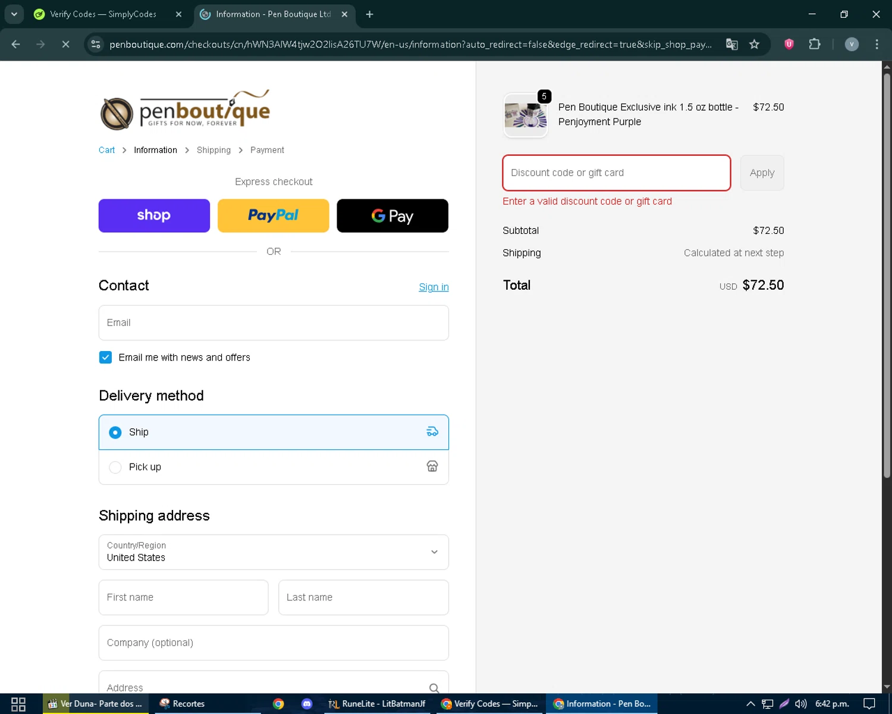Select the Ship delivery radio button

point(115,433)
